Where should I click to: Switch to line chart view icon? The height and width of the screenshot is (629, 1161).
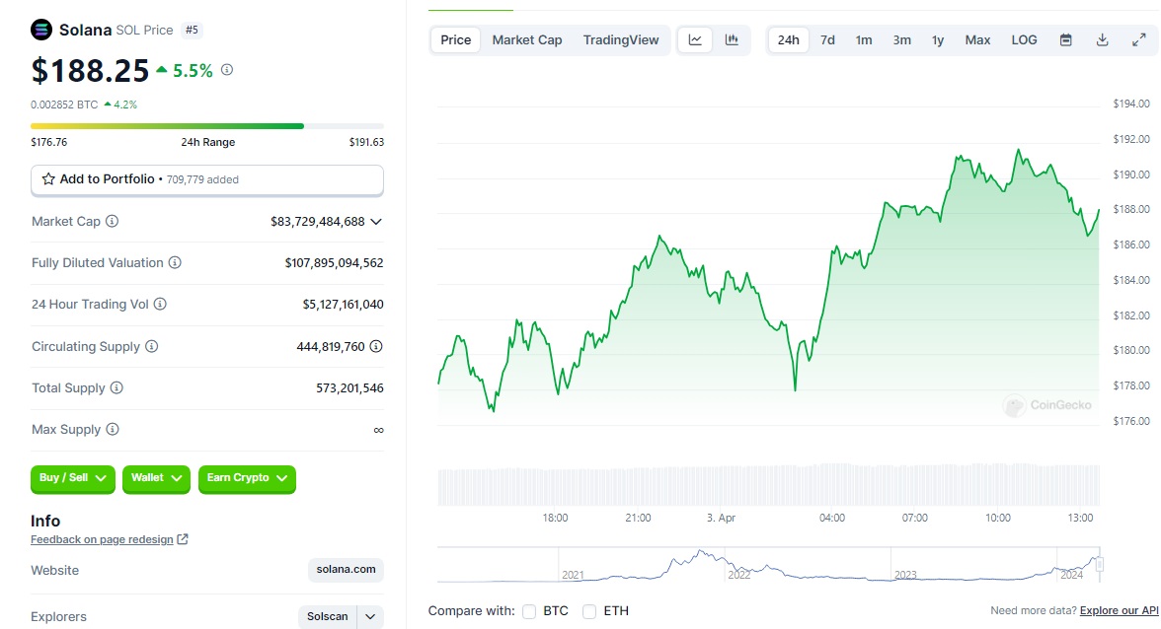695,39
